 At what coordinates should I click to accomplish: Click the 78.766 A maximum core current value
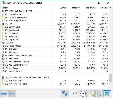coord(91,27)
